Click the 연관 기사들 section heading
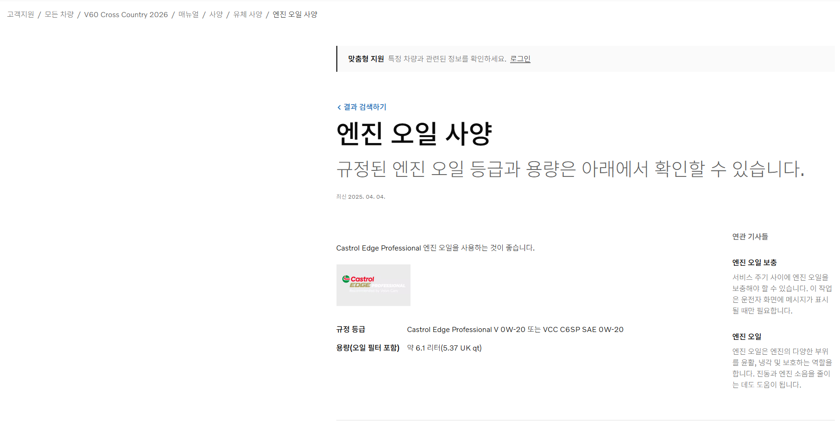 pos(750,237)
